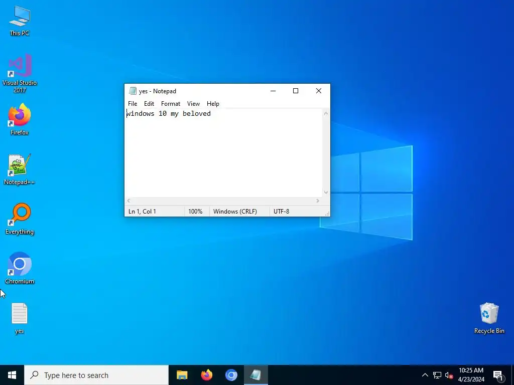Select the Recycle Bin icon
Image resolution: width=514 pixels, height=385 pixels.
tap(489, 318)
